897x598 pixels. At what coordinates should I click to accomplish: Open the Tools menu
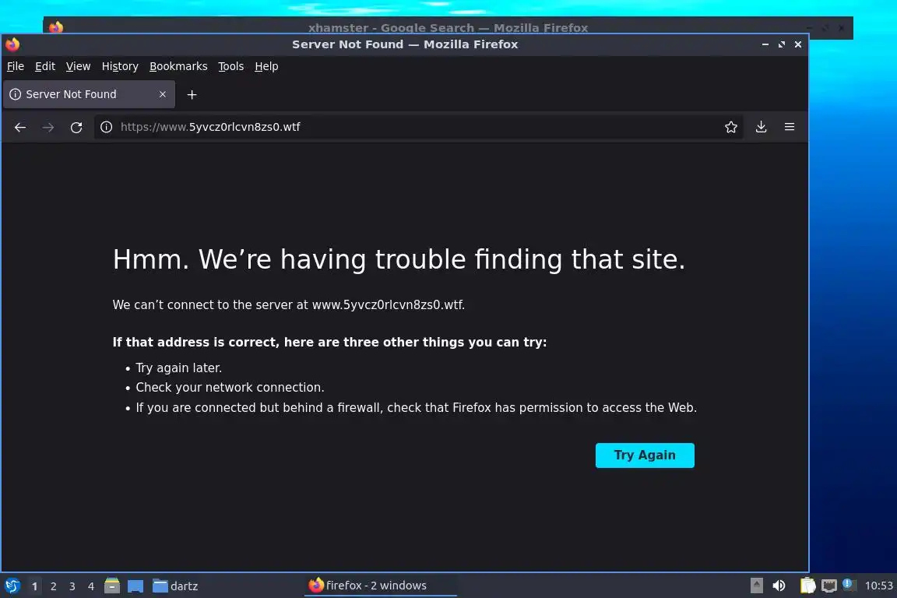pyautogui.click(x=231, y=66)
